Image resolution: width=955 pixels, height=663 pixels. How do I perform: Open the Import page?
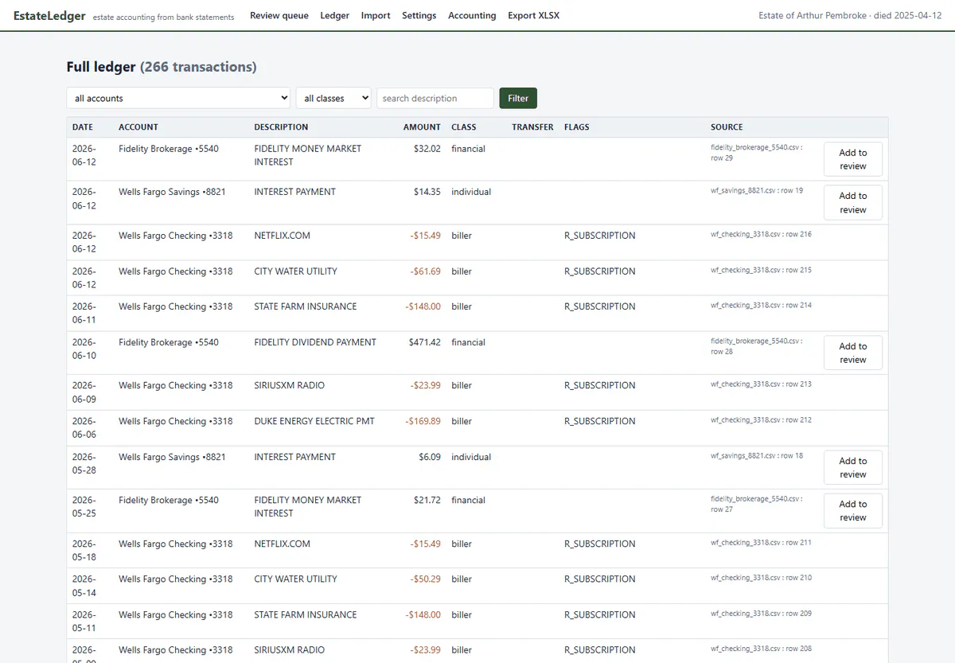point(376,15)
